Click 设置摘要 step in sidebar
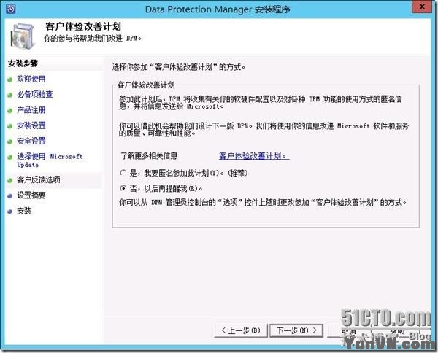This screenshot has width=438, height=353. coord(31,195)
